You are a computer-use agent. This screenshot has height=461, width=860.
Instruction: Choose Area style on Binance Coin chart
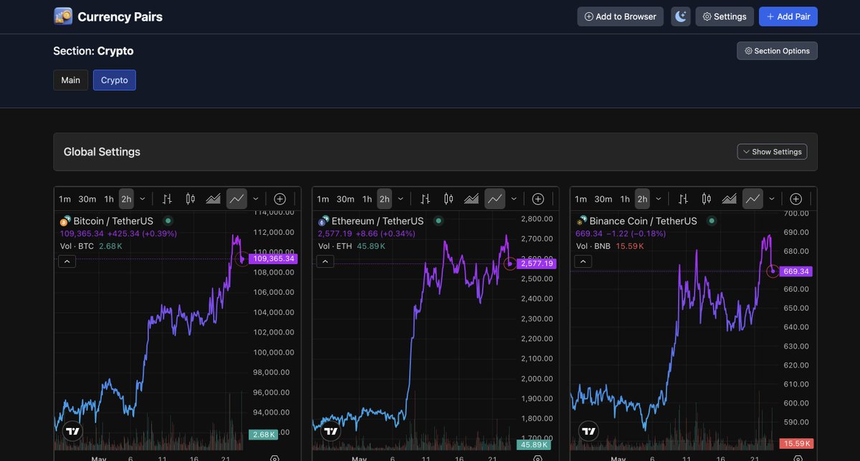click(x=729, y=199)
